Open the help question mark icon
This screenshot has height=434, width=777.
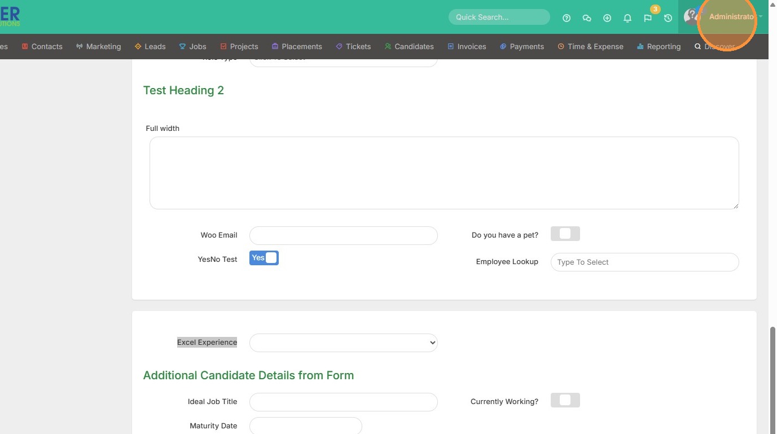[567, 18]
